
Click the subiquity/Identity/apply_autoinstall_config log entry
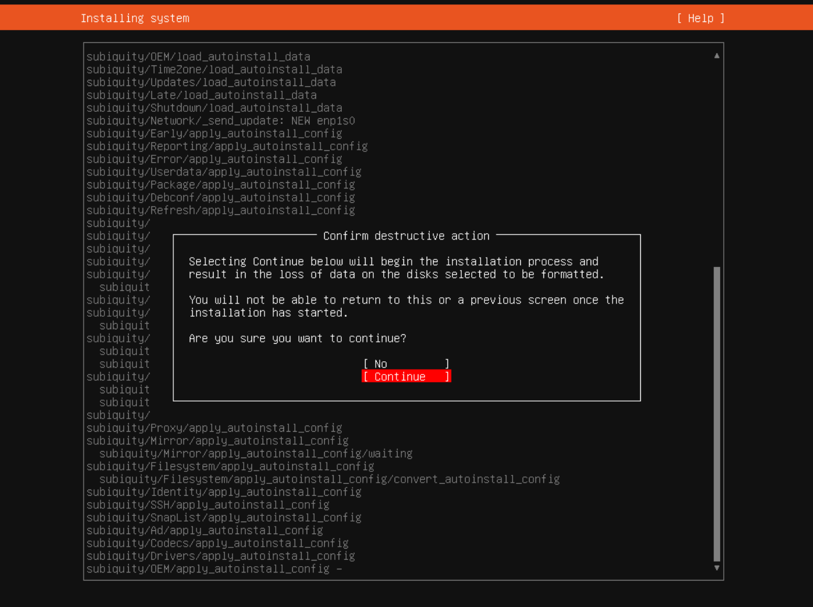tap(224, 492)
